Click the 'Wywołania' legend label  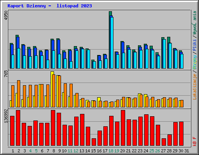click(x=194, y=23)
